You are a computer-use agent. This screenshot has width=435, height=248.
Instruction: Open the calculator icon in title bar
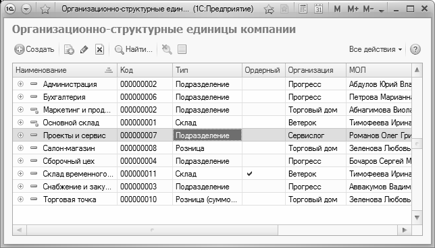click(x=303, y=9)
